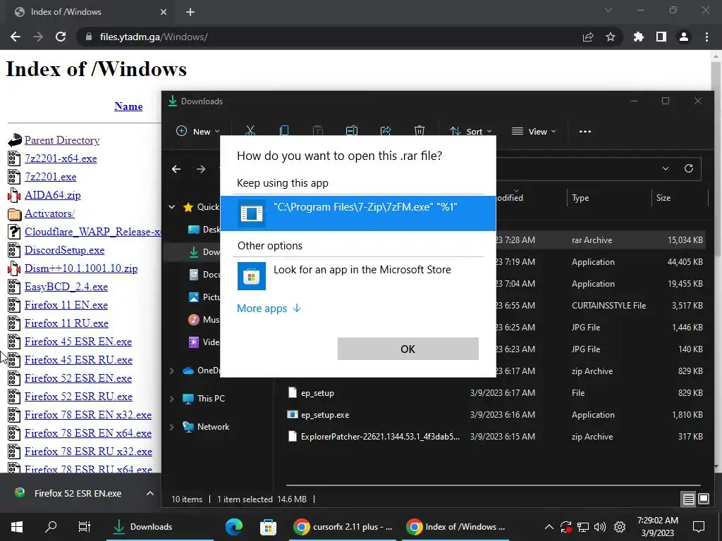722x541 pixels.
Task: Launch Microsoft Edge from taskbar
Action: point(234,527)
